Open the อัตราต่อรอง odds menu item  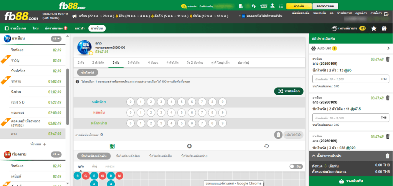pyautogui.click(x=56, y=28)
